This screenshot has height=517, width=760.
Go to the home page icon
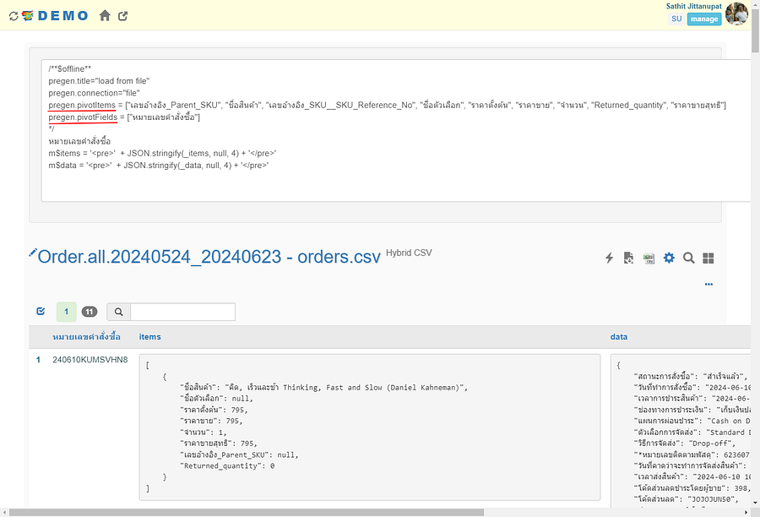pos(105,16)
